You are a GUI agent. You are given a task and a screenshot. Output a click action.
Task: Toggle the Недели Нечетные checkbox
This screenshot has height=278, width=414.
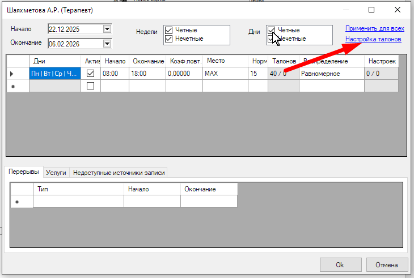168,39
